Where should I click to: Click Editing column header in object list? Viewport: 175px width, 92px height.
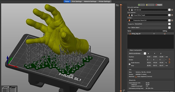165,31
